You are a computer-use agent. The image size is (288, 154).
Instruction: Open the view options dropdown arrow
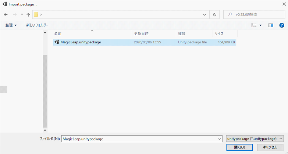[260, 25]
